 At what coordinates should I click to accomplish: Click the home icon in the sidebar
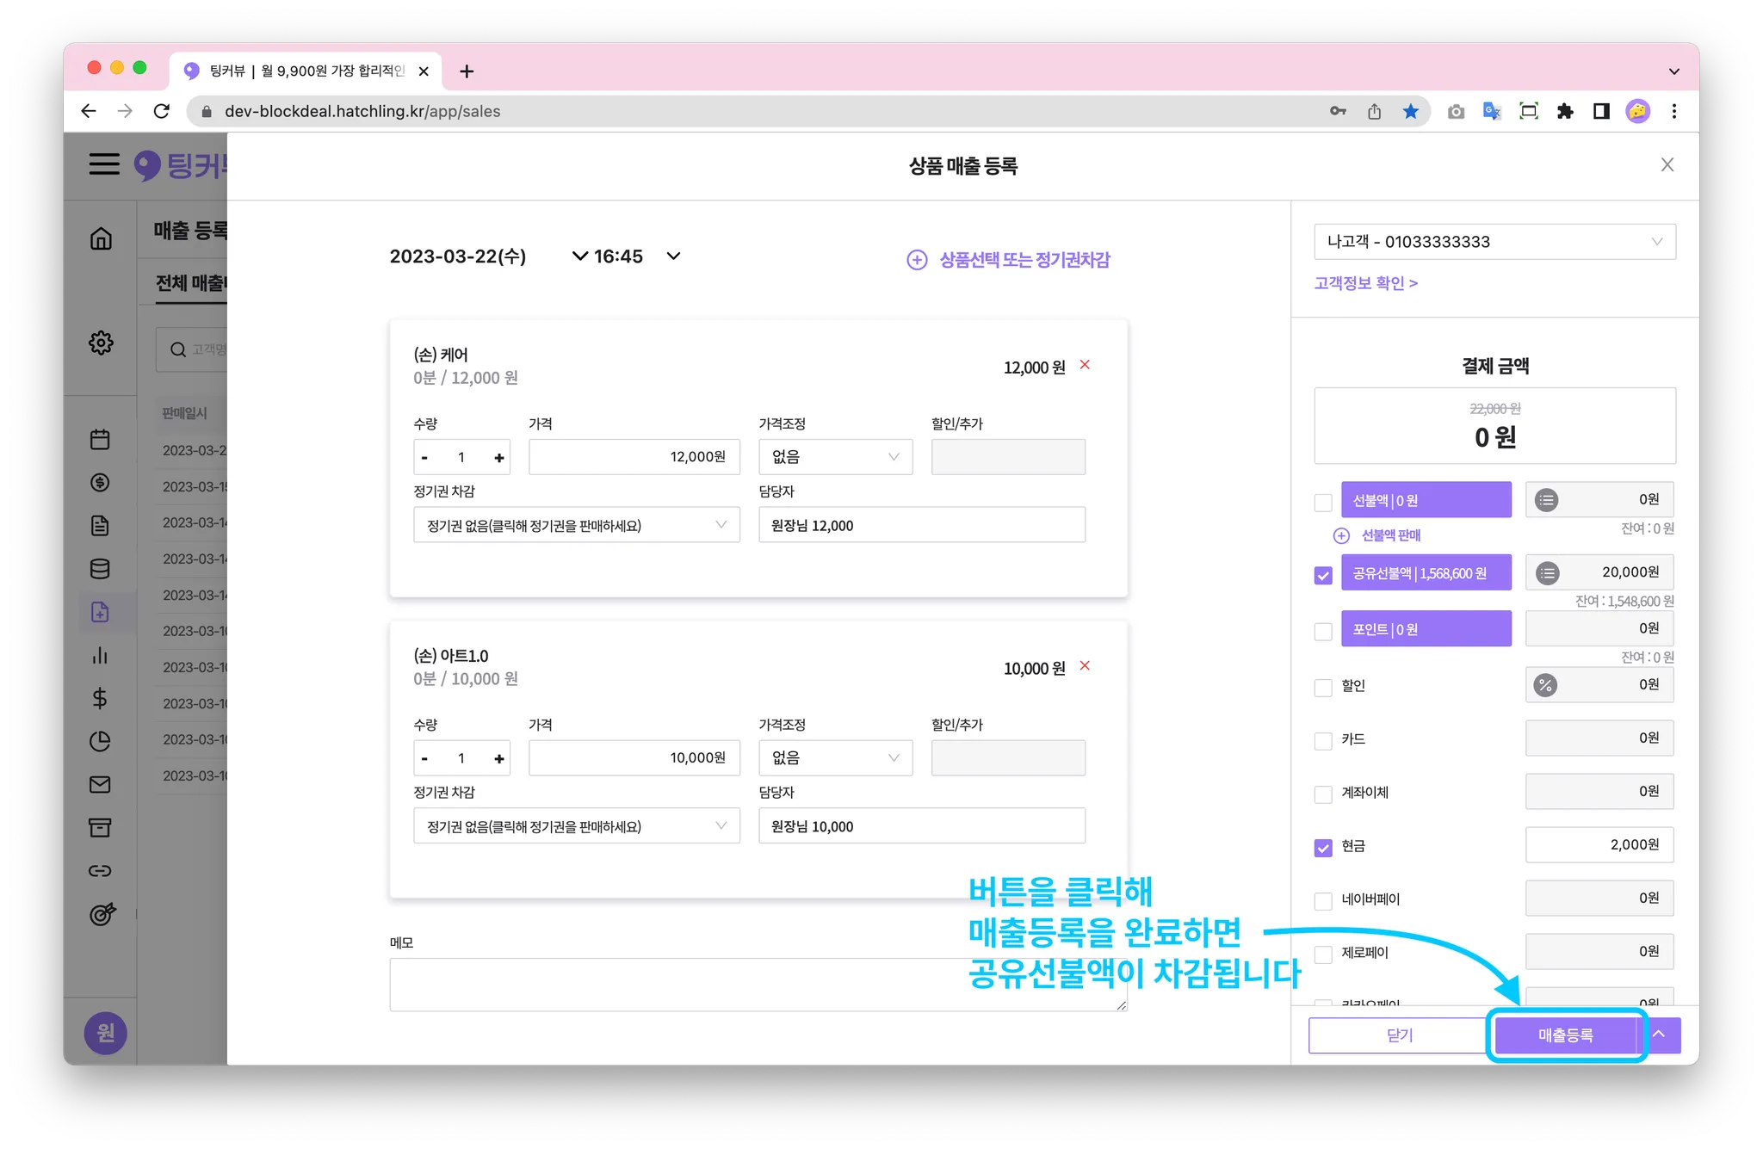coord(101,238)
